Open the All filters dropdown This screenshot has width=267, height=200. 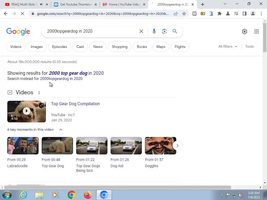pyautogui.click(x=228, y=46)
